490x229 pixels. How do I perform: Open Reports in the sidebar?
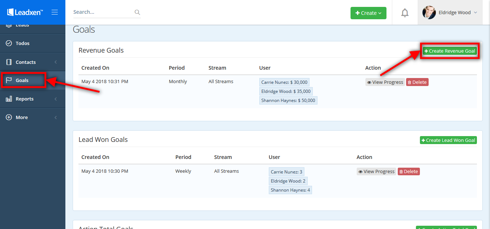[33, 99]
